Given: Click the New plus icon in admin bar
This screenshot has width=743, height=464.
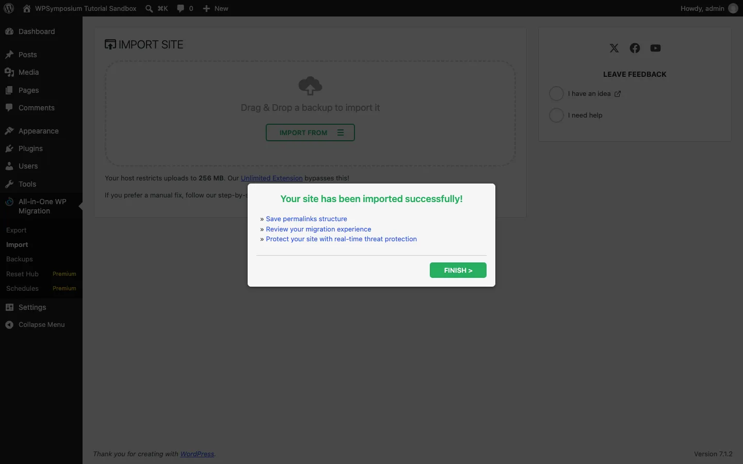Looking at the screenshot, I should [206, 8].
